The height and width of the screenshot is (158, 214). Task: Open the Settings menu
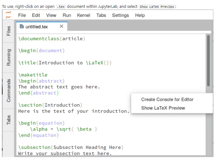pos(120,15)
